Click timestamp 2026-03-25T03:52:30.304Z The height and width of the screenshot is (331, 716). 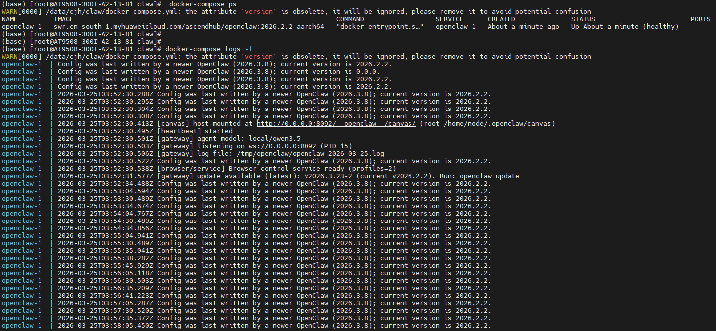point(105,109)
